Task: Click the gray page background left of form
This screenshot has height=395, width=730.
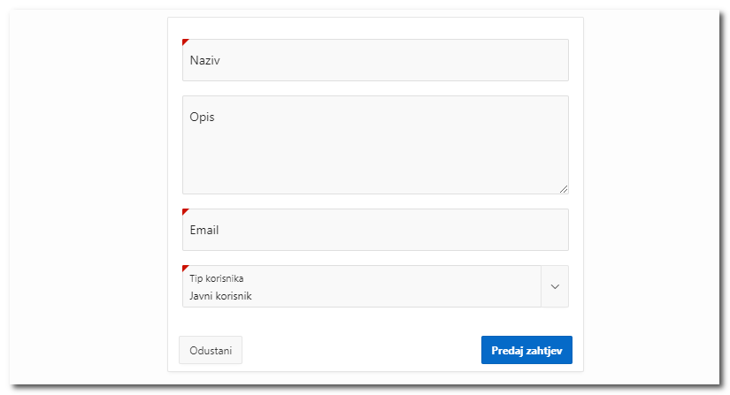Action: (88, 195)
